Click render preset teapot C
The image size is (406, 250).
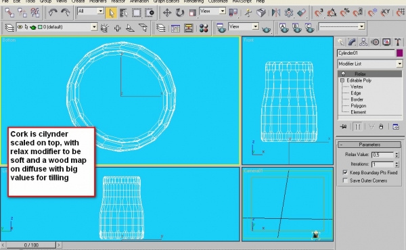pos(309,28)
